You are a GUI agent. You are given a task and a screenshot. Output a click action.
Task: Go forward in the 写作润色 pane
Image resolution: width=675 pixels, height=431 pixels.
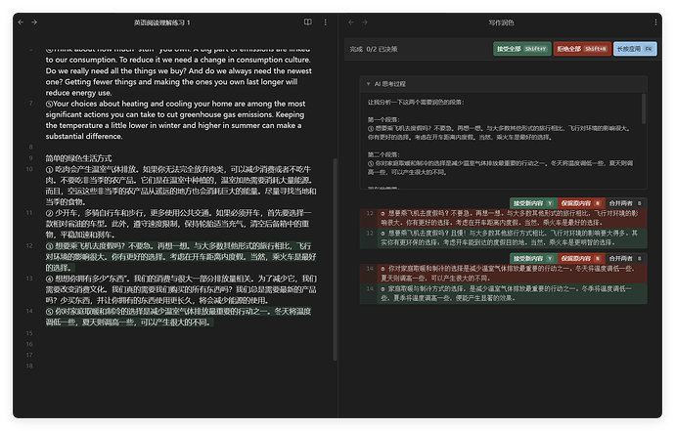pyautogui.click(x=365, y=22)
